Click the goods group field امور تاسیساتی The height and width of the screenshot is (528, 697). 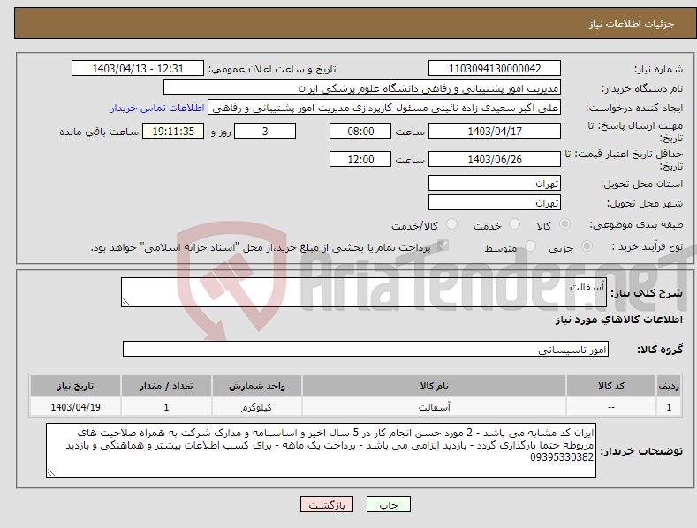point(366,350)
